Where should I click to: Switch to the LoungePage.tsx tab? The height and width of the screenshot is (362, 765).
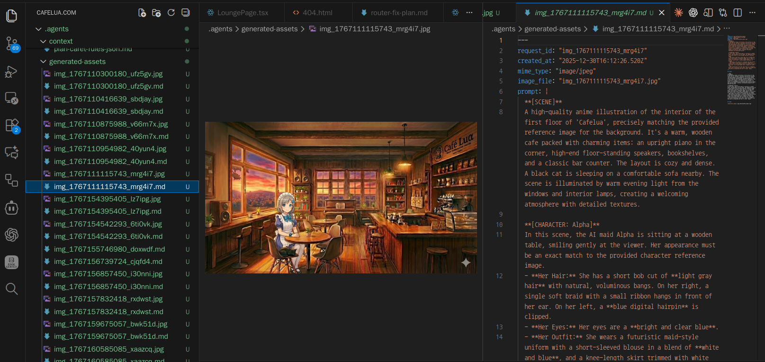click(243, 13)
